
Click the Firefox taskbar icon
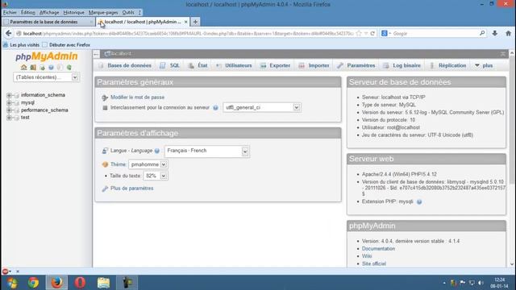coord(56,283)
